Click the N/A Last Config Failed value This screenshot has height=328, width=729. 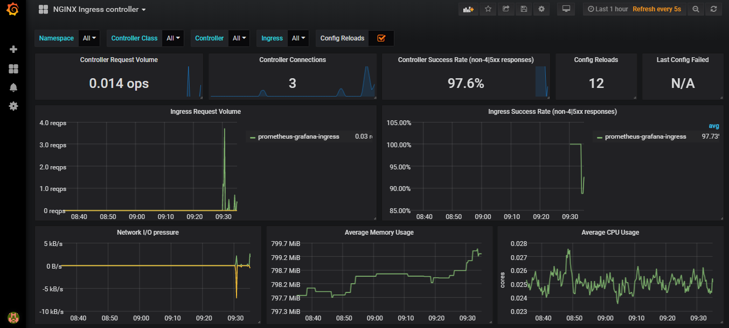683,83
